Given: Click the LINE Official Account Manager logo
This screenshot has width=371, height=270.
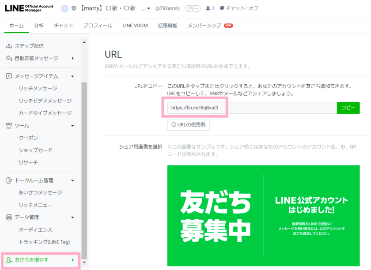Looking at the screenshot, I should 29,8.
